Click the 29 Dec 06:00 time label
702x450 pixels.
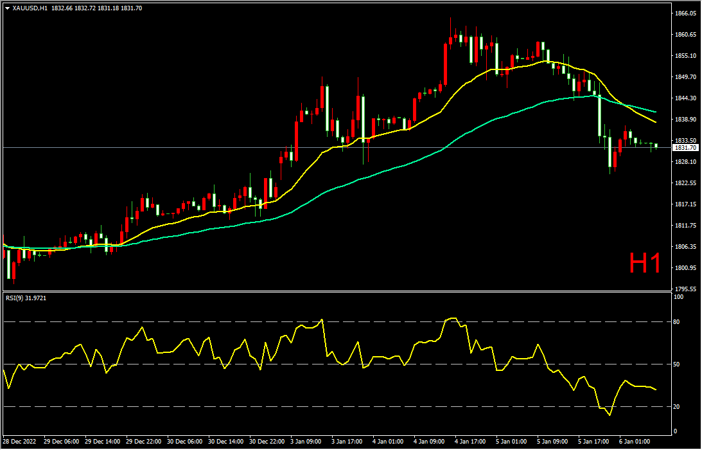pos(61,442)
